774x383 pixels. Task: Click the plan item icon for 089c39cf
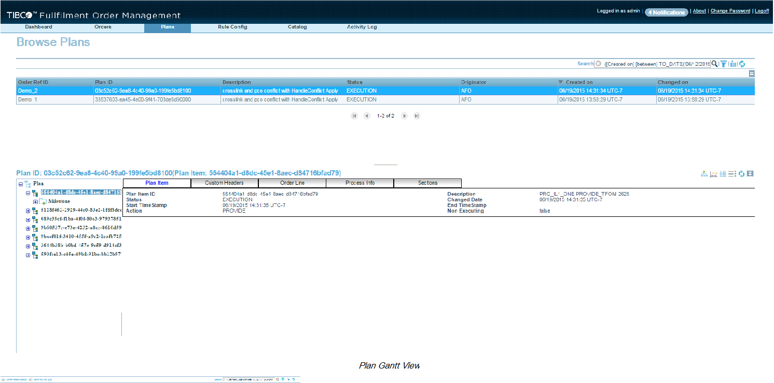35,219
